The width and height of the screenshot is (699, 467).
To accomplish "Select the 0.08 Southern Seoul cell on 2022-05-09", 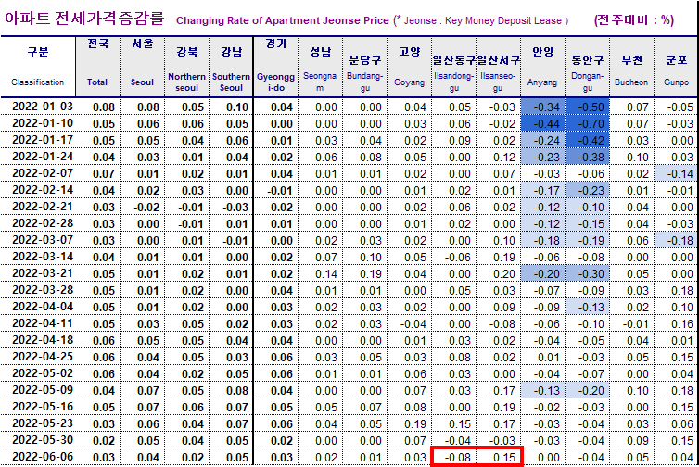I will point(231,390).
